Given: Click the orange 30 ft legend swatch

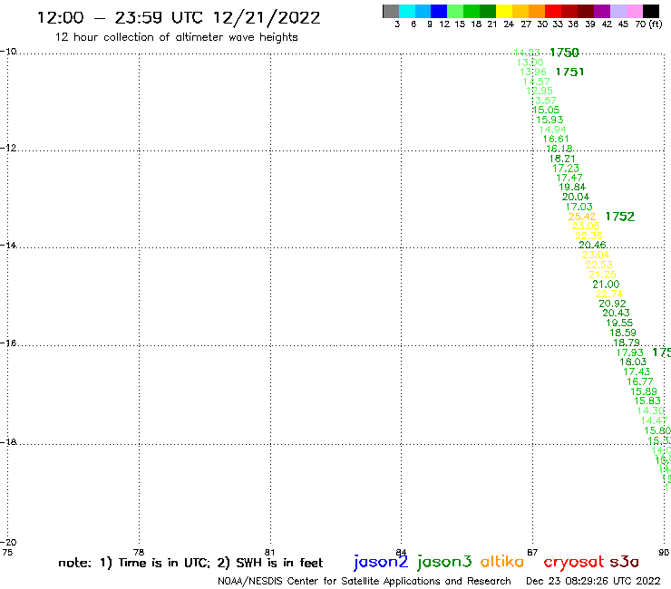Looking at the screenshot, I should pos(537,11).
